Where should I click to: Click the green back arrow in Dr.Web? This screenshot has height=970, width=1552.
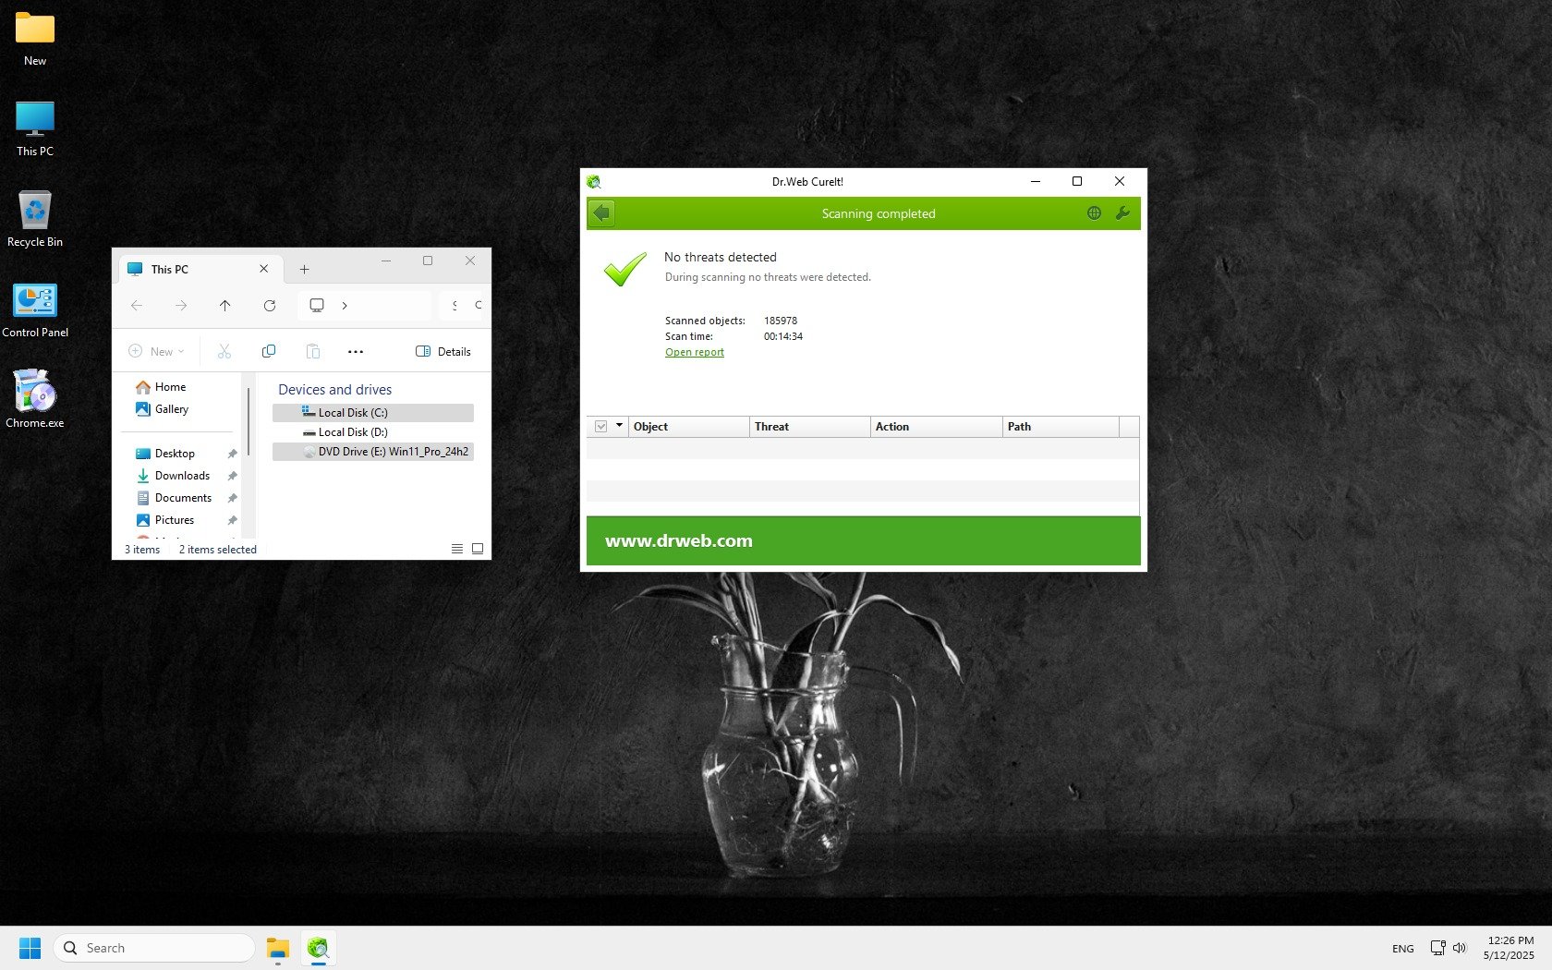[x=602, y=213]
